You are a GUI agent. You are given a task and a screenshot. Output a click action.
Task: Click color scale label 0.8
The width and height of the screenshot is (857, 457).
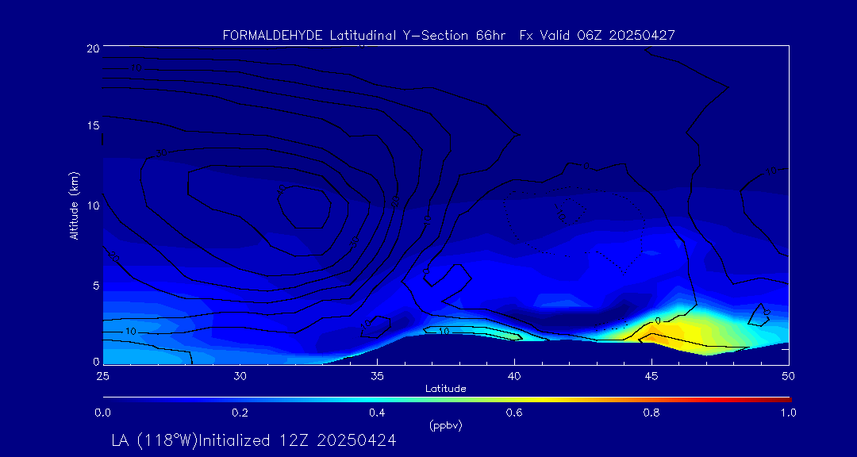pyautogui.click(x=651, y=413)
